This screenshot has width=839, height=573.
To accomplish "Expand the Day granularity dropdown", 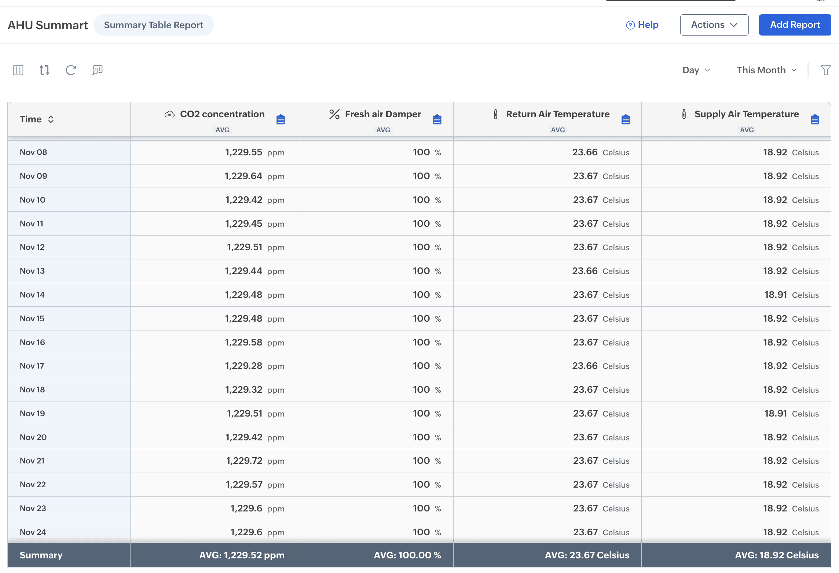I will click(696, 70).
